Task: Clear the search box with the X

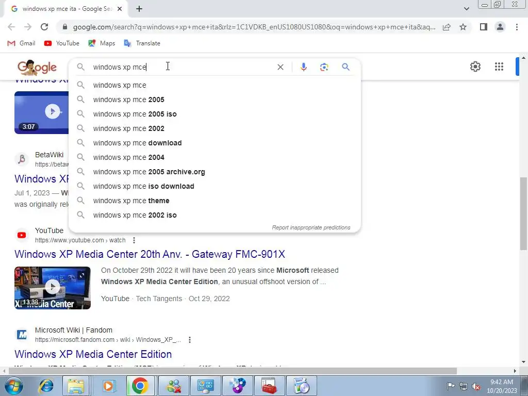Action: coord(280,67)
